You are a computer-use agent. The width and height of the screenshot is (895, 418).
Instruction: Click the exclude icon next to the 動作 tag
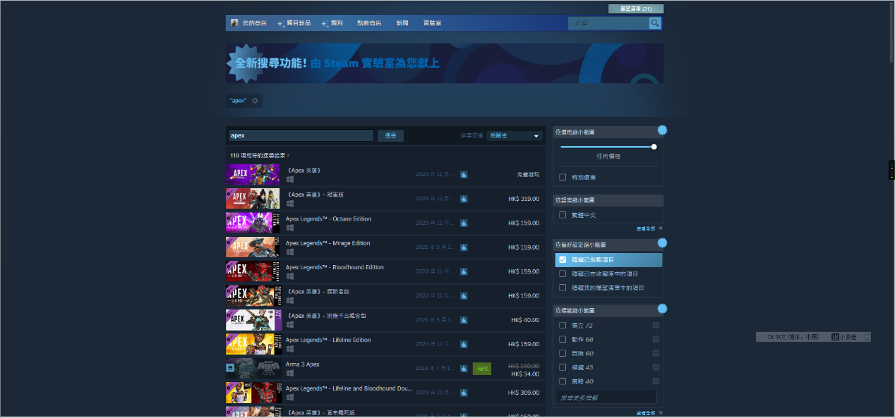[x=656, y=339]
